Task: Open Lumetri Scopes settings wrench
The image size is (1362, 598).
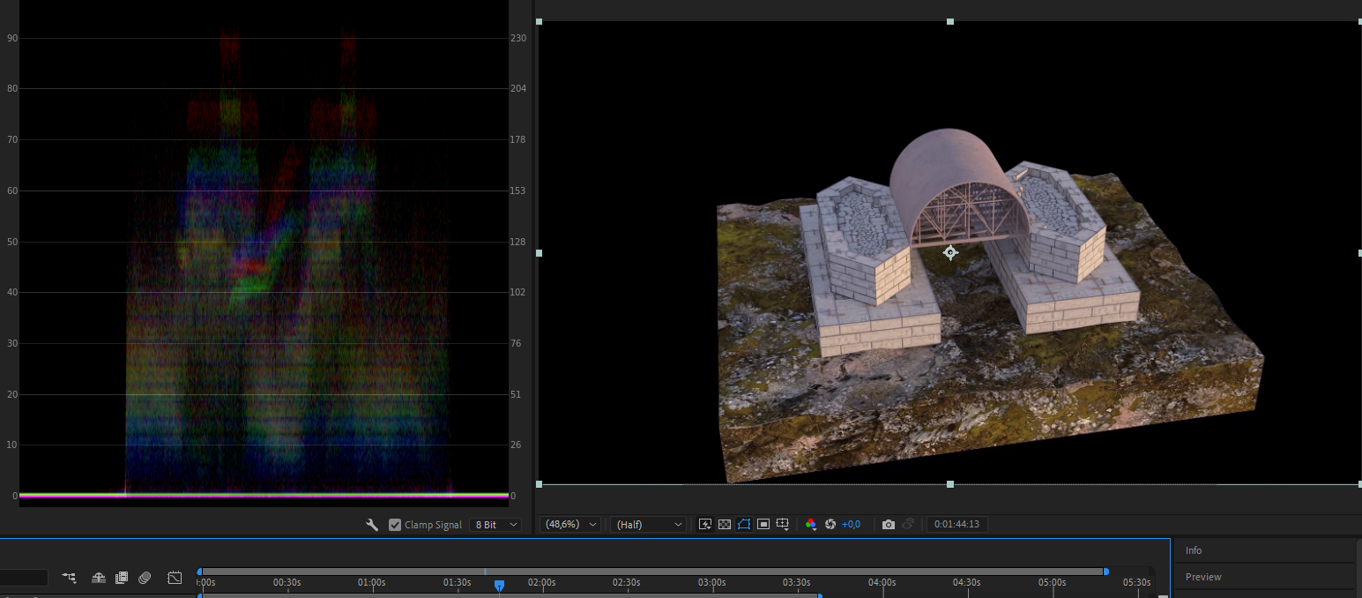Action: (x=372, y=525)
